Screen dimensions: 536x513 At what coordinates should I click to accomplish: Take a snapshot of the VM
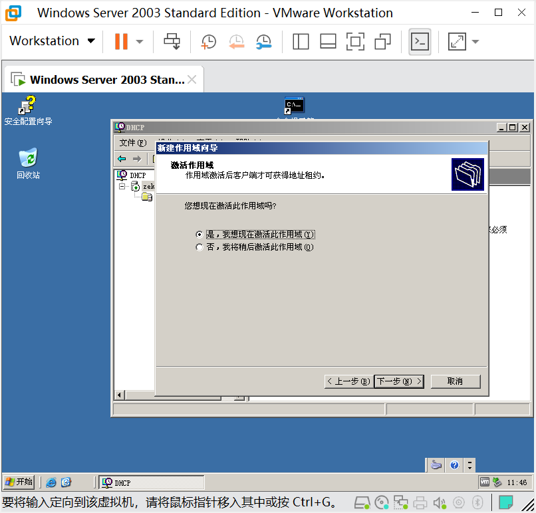click(209, 42)
